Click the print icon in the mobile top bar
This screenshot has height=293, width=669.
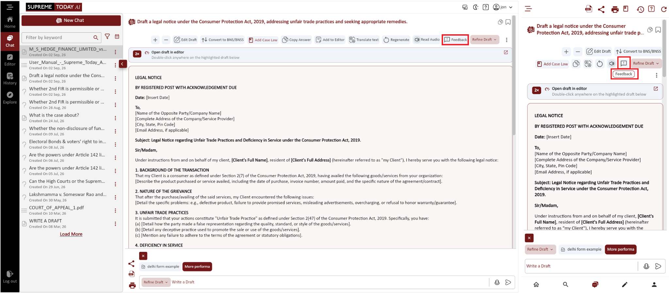point(615,9)
